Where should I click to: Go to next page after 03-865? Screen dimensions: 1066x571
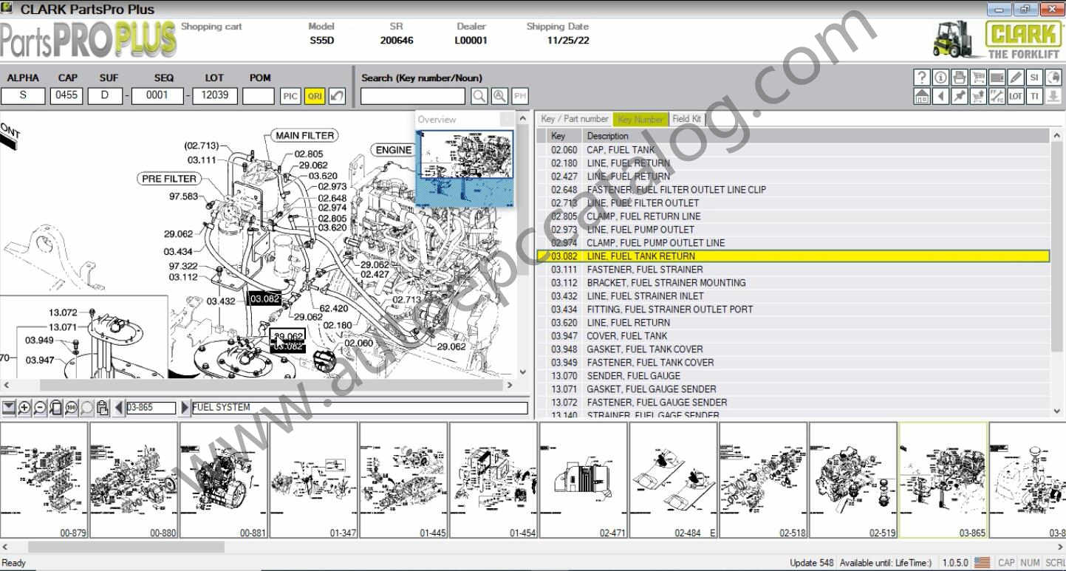[x=185, y=408]
